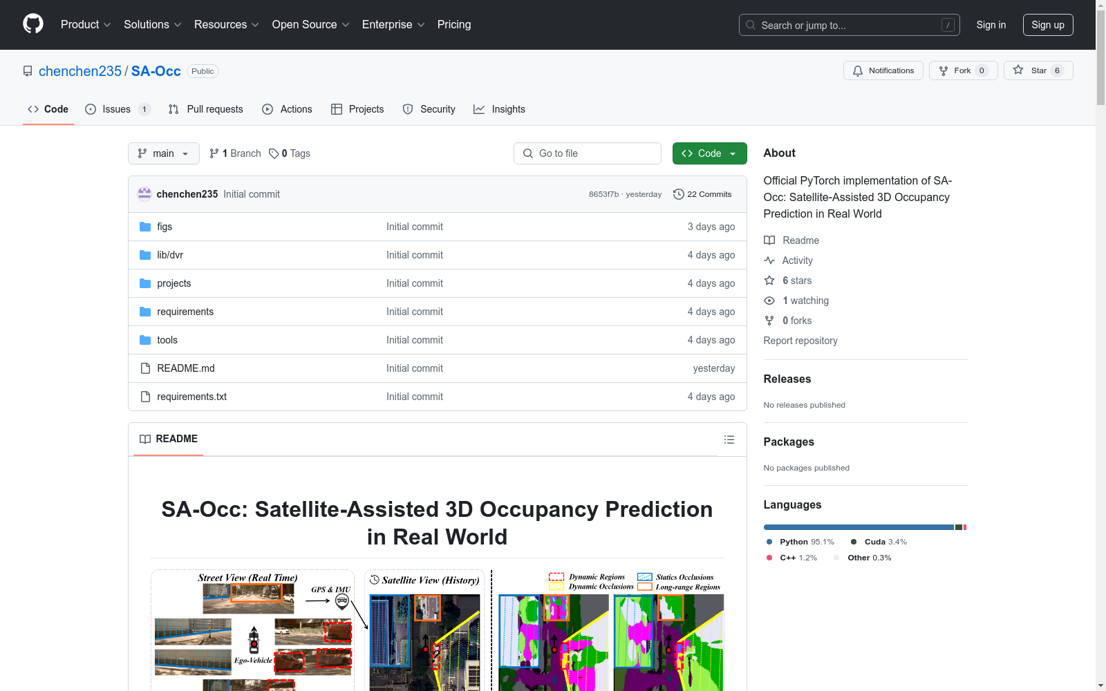Click the shield icon on Security tab

pyautogui.click(x=408, y=109)
